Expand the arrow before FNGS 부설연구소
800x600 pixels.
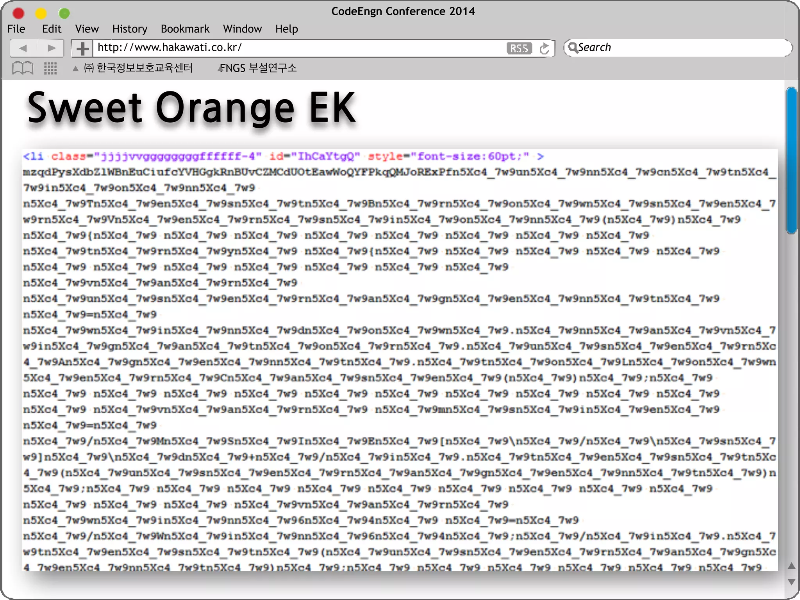[220, 68]
